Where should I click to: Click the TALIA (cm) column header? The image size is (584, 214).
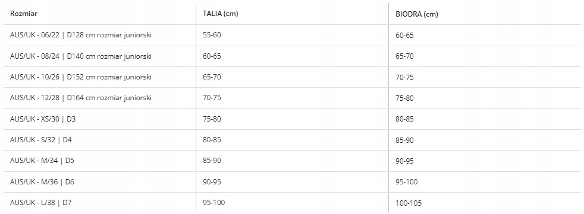point(221,14)
